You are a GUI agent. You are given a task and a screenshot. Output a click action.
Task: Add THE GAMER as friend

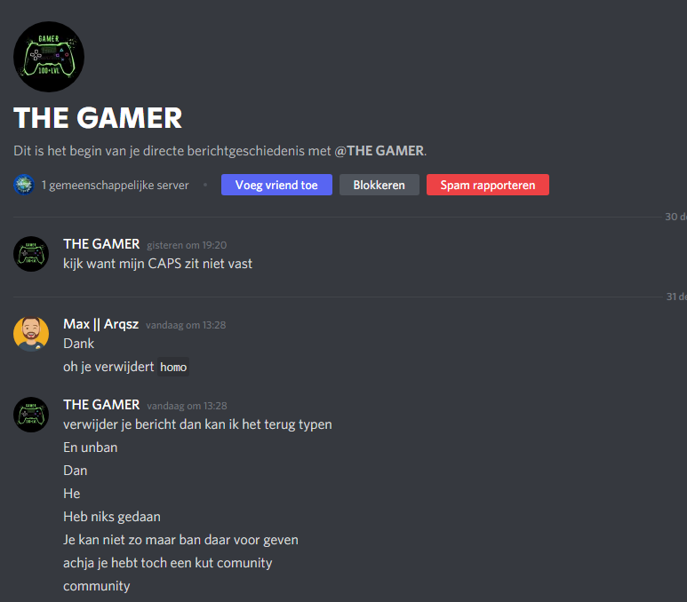coord(276,185)
